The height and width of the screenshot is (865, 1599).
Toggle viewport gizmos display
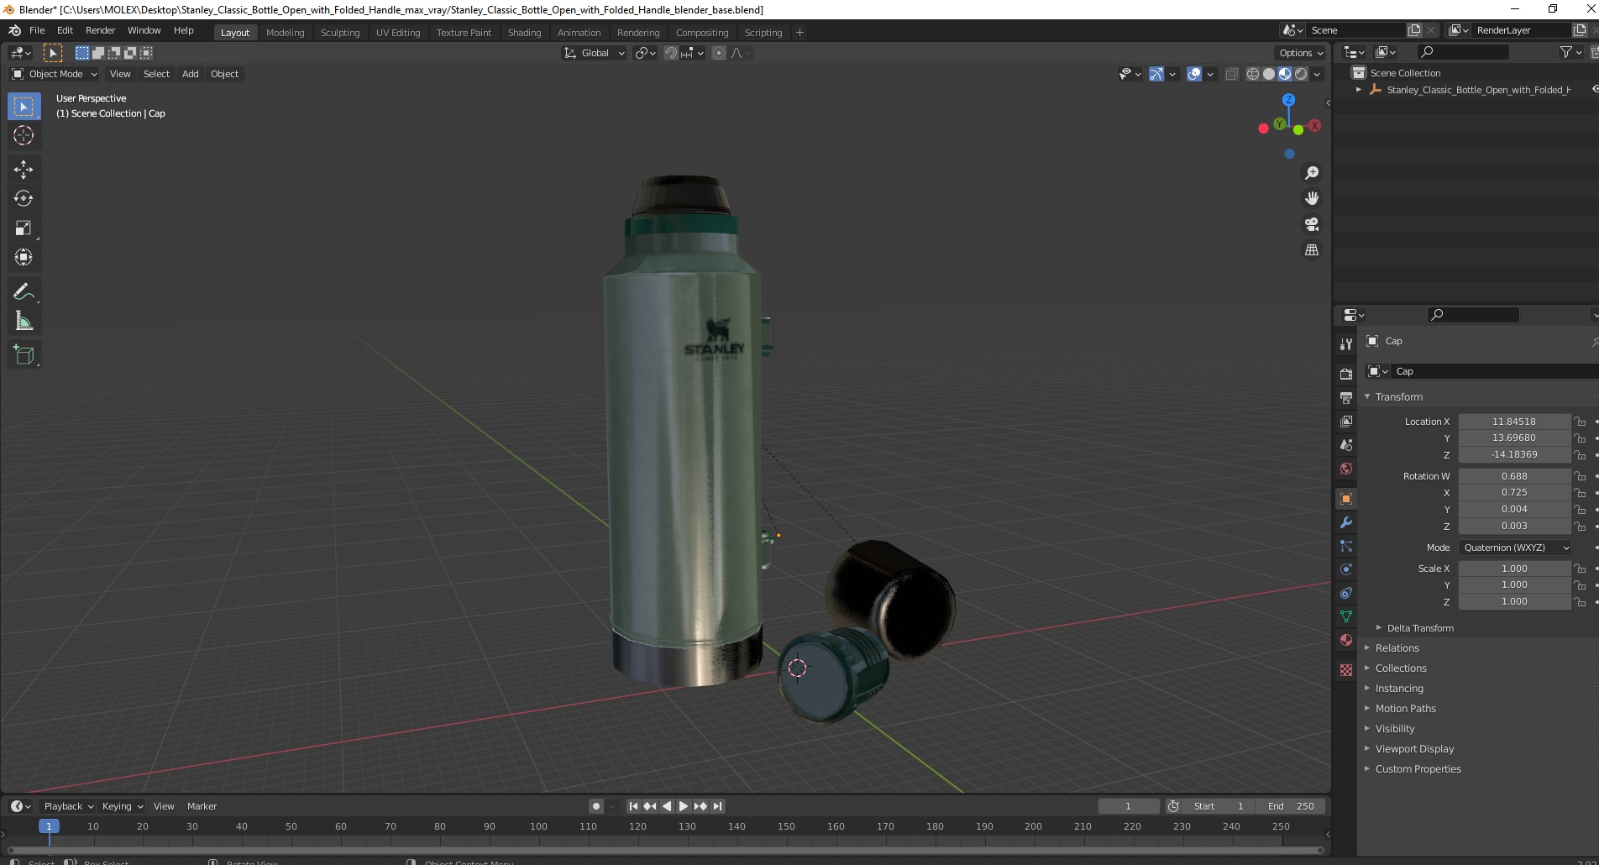click(x=1156, y=74)
